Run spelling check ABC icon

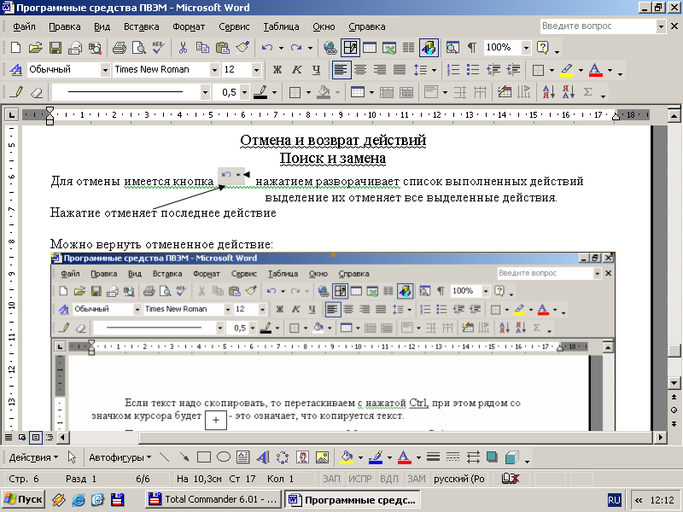point(158,48)
